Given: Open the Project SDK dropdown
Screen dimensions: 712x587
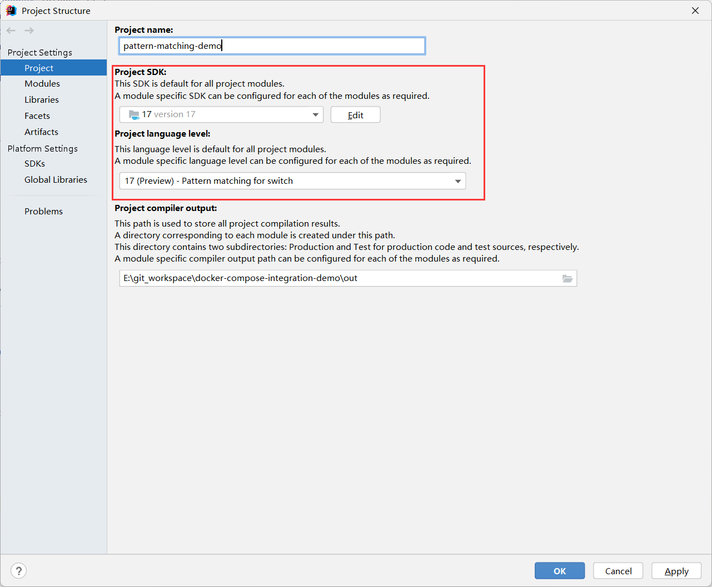Looking at the screenshot, I should point(221,114).
